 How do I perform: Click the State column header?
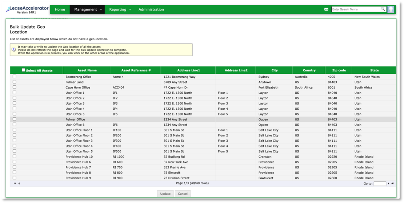click(375, 70)
